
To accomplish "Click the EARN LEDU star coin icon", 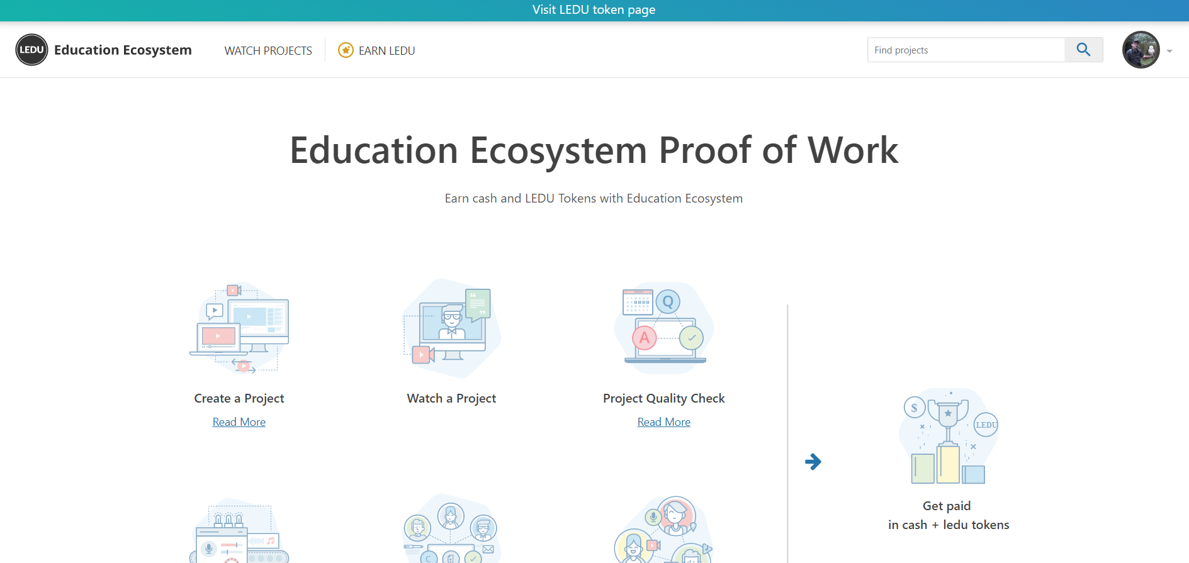I will (x=346, y=50).
